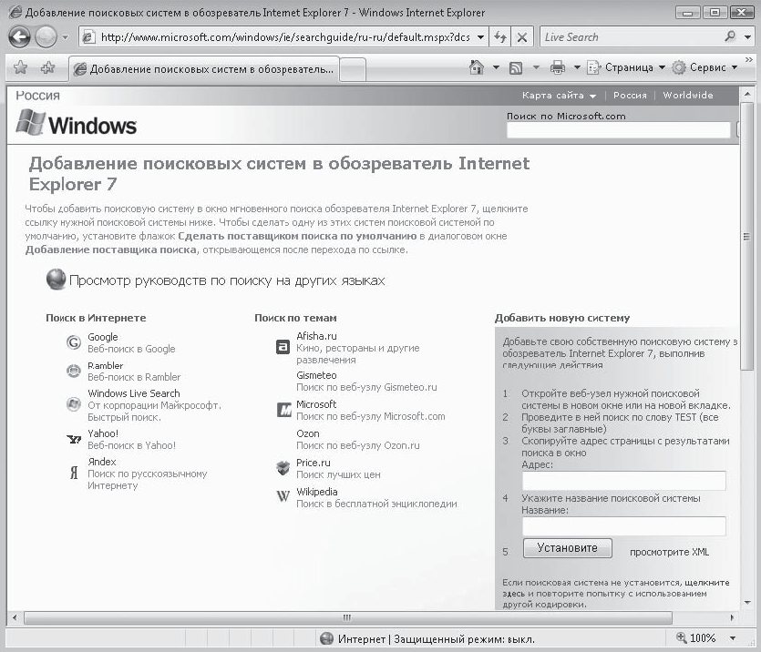Expand the Print options dropdown arrow

[577, 67]
